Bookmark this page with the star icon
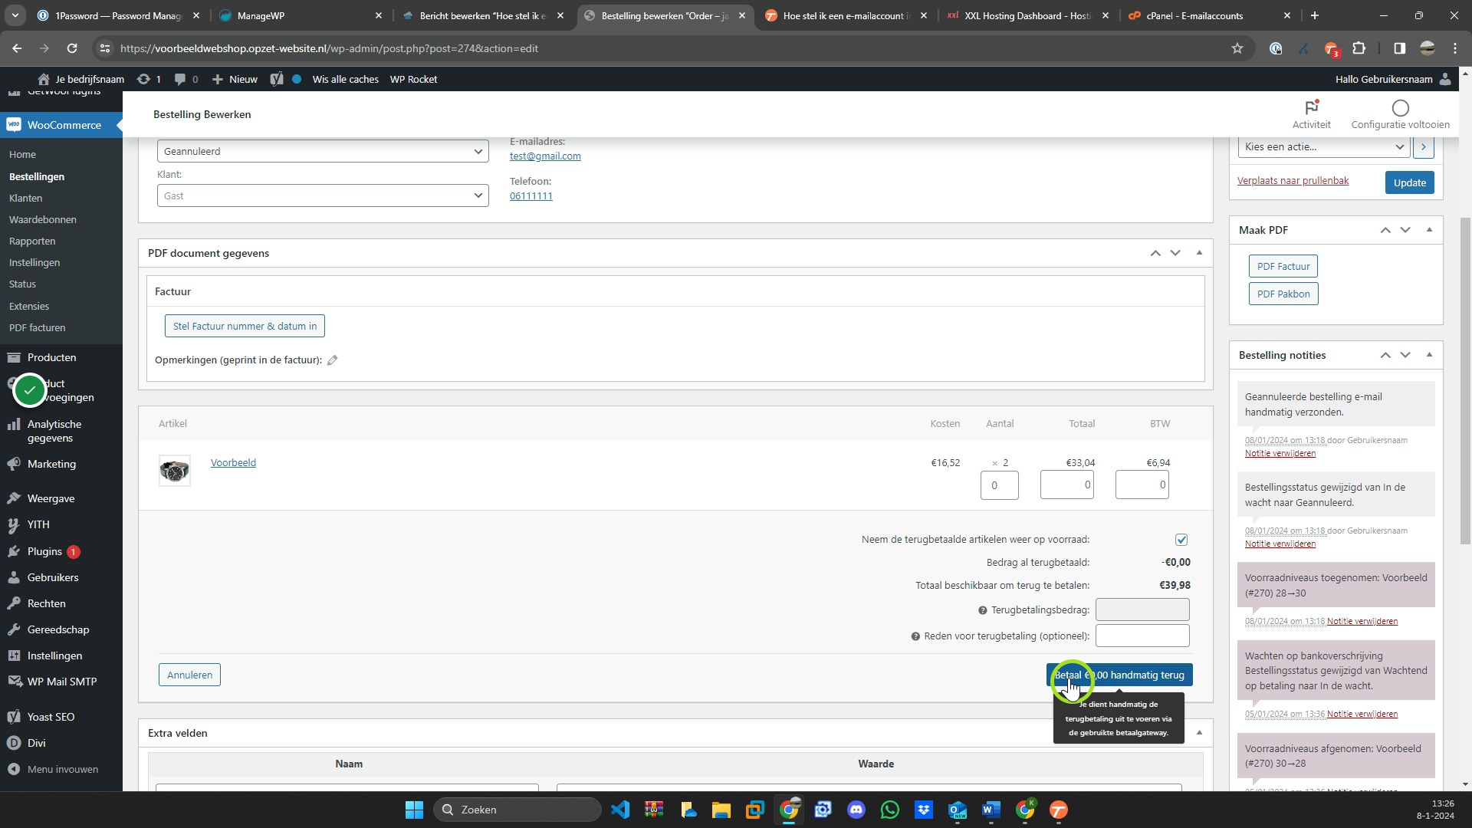 click(x=1237, y=48)
